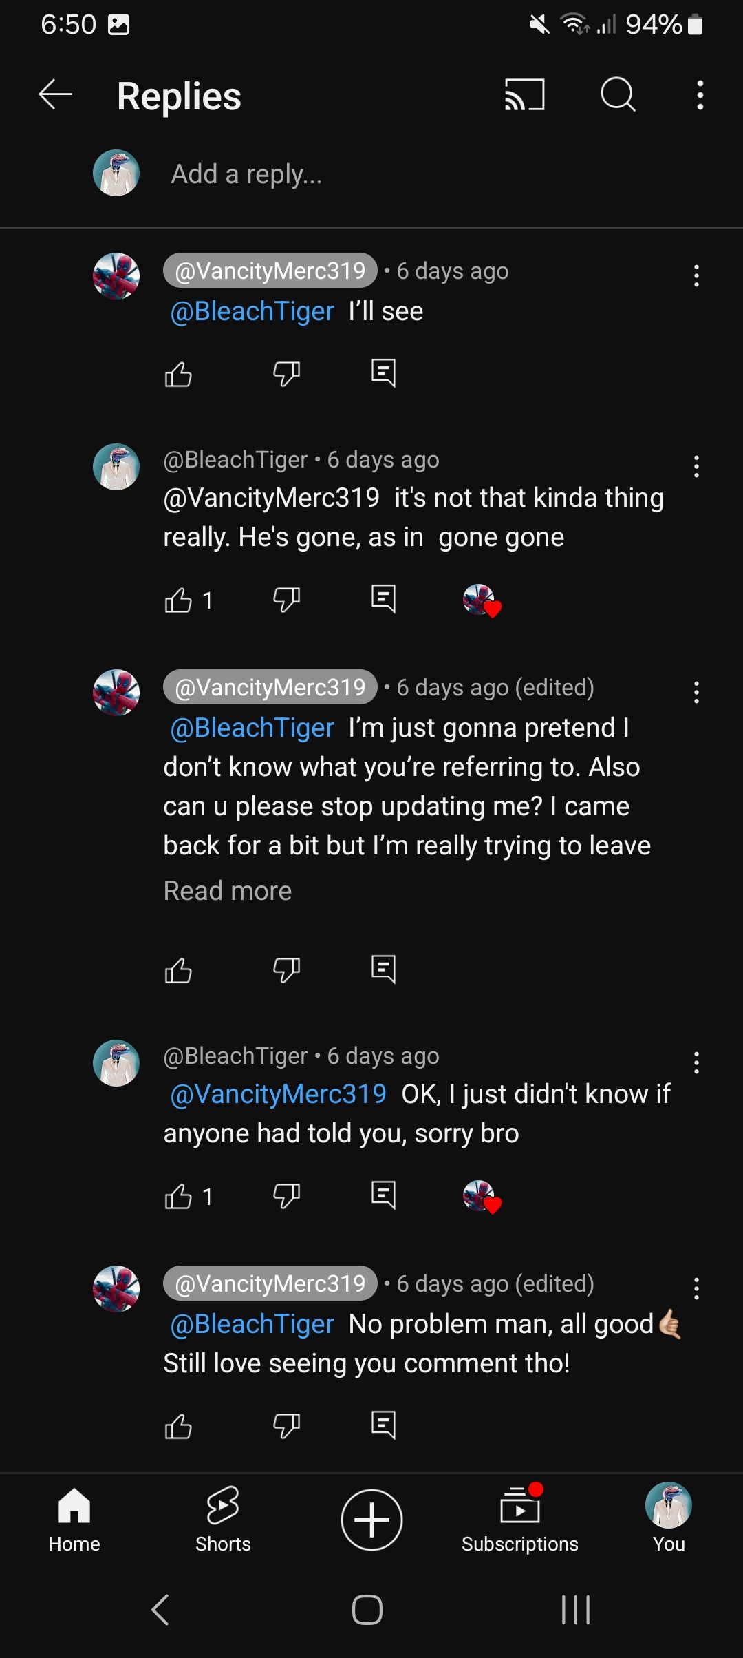Image resolution: width=743 pixels, height=1658 pixels.
Task: Tap @VancityMerc319 mention in "sorry bro" reply
Action: pos(278,1094)
